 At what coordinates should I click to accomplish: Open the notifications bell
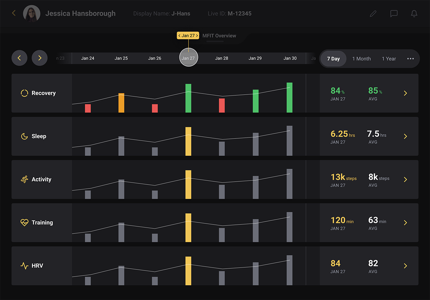(414, 14)
